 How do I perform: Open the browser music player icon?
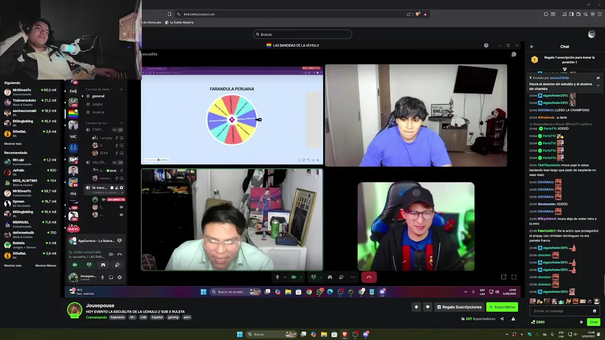point(564,14)
